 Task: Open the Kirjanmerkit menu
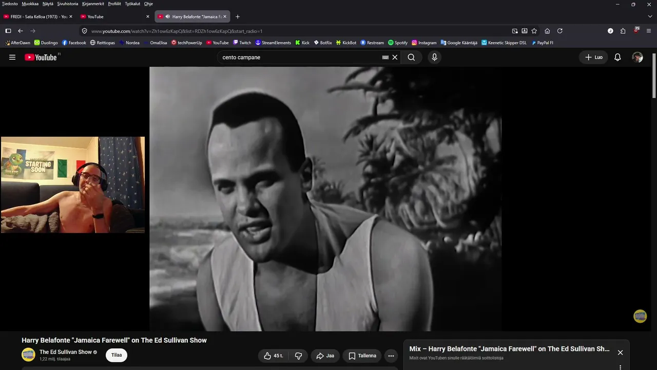coord(93,4)
